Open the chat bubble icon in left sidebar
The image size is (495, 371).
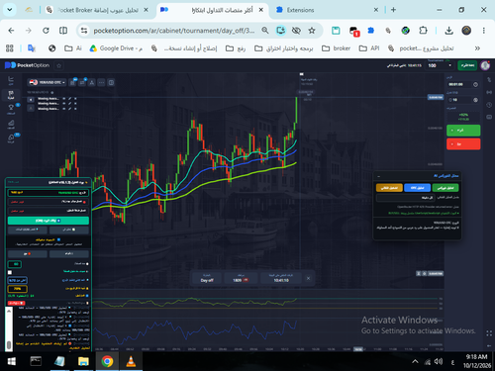(11, 138)
